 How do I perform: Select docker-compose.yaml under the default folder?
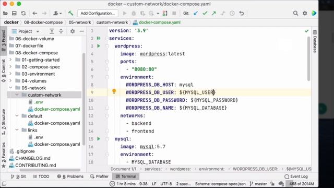coord(57,123)
